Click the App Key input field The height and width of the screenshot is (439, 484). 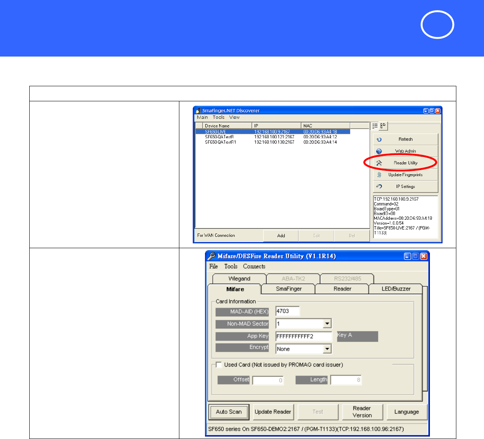304,336
